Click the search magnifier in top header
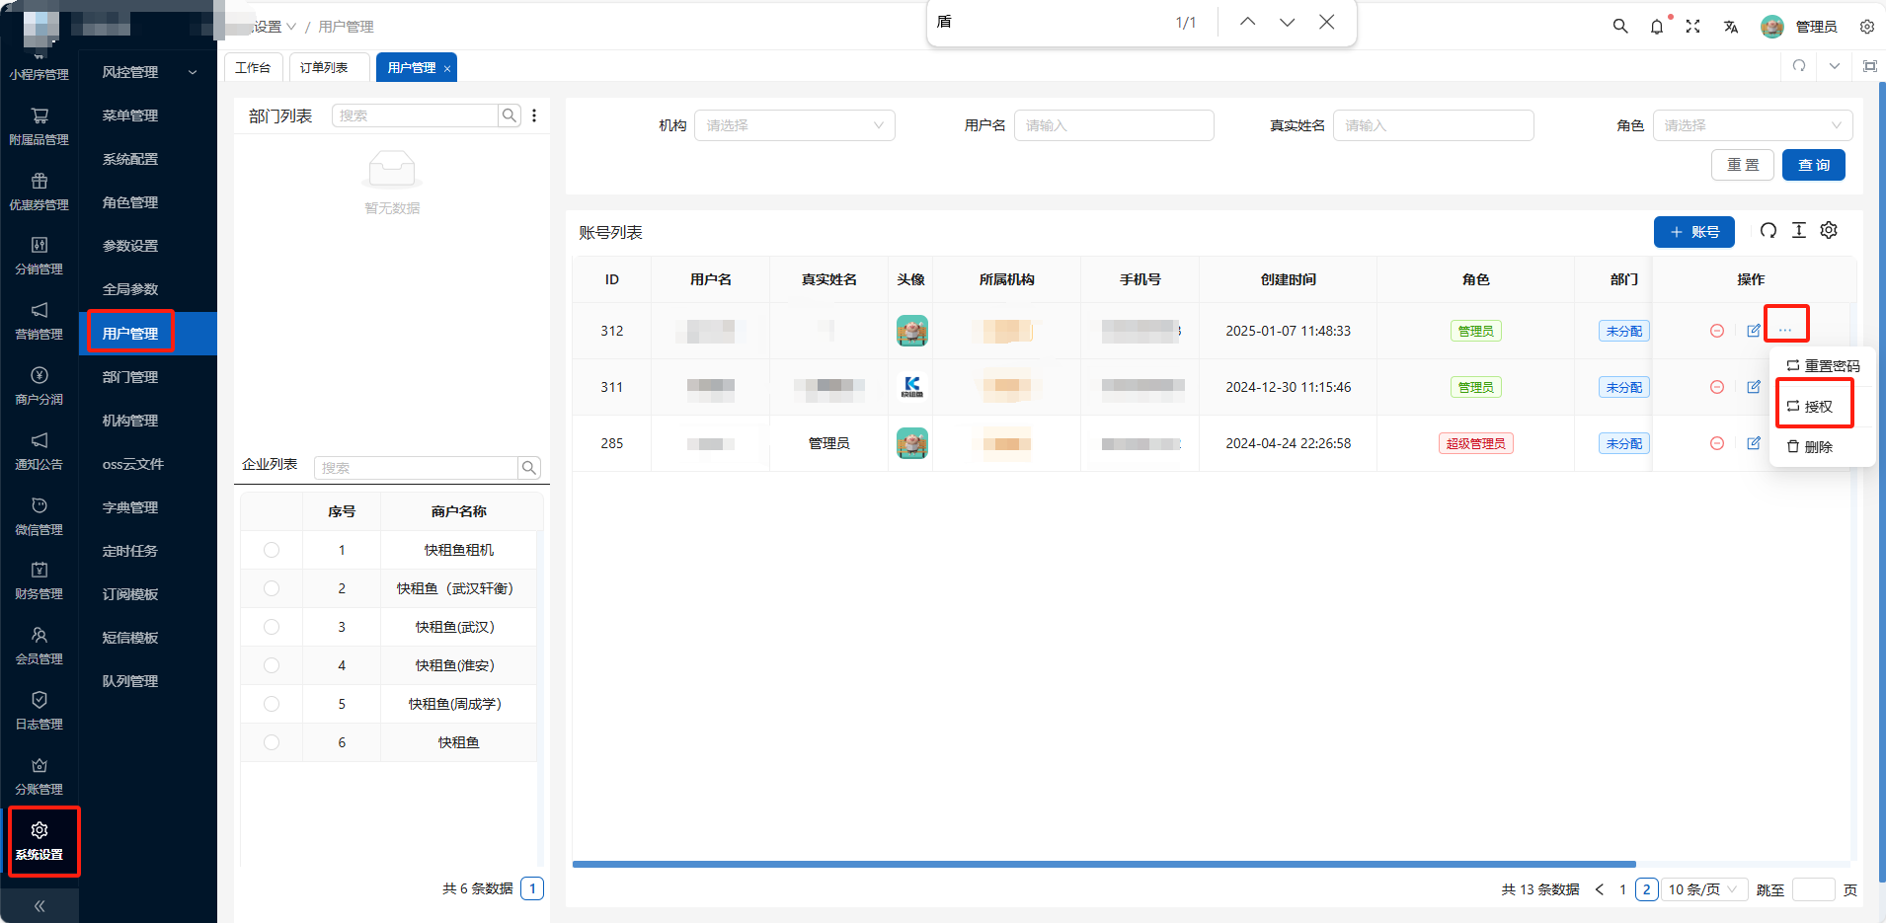Viewport: 1886px width, 923px height. (x=1620, y=27)
